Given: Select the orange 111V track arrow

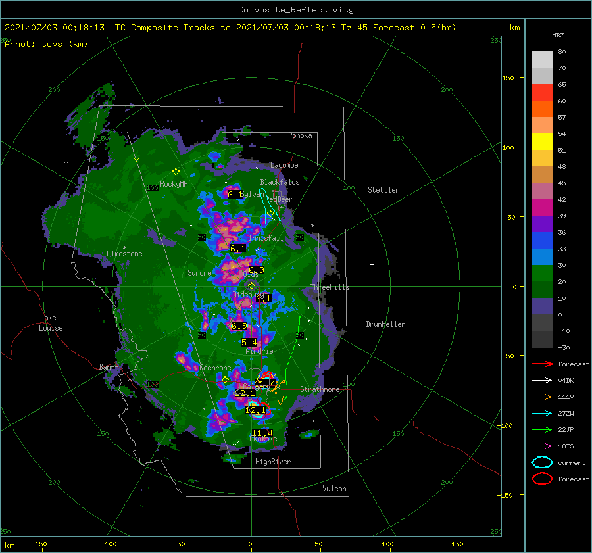Looking at the screenshot, I should click(542, 397).
